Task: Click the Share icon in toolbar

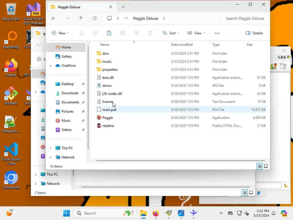Action: click(x=136, y=33)
